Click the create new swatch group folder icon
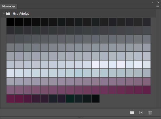The height and width of the screenshot is (119, 161). (132, 112)
